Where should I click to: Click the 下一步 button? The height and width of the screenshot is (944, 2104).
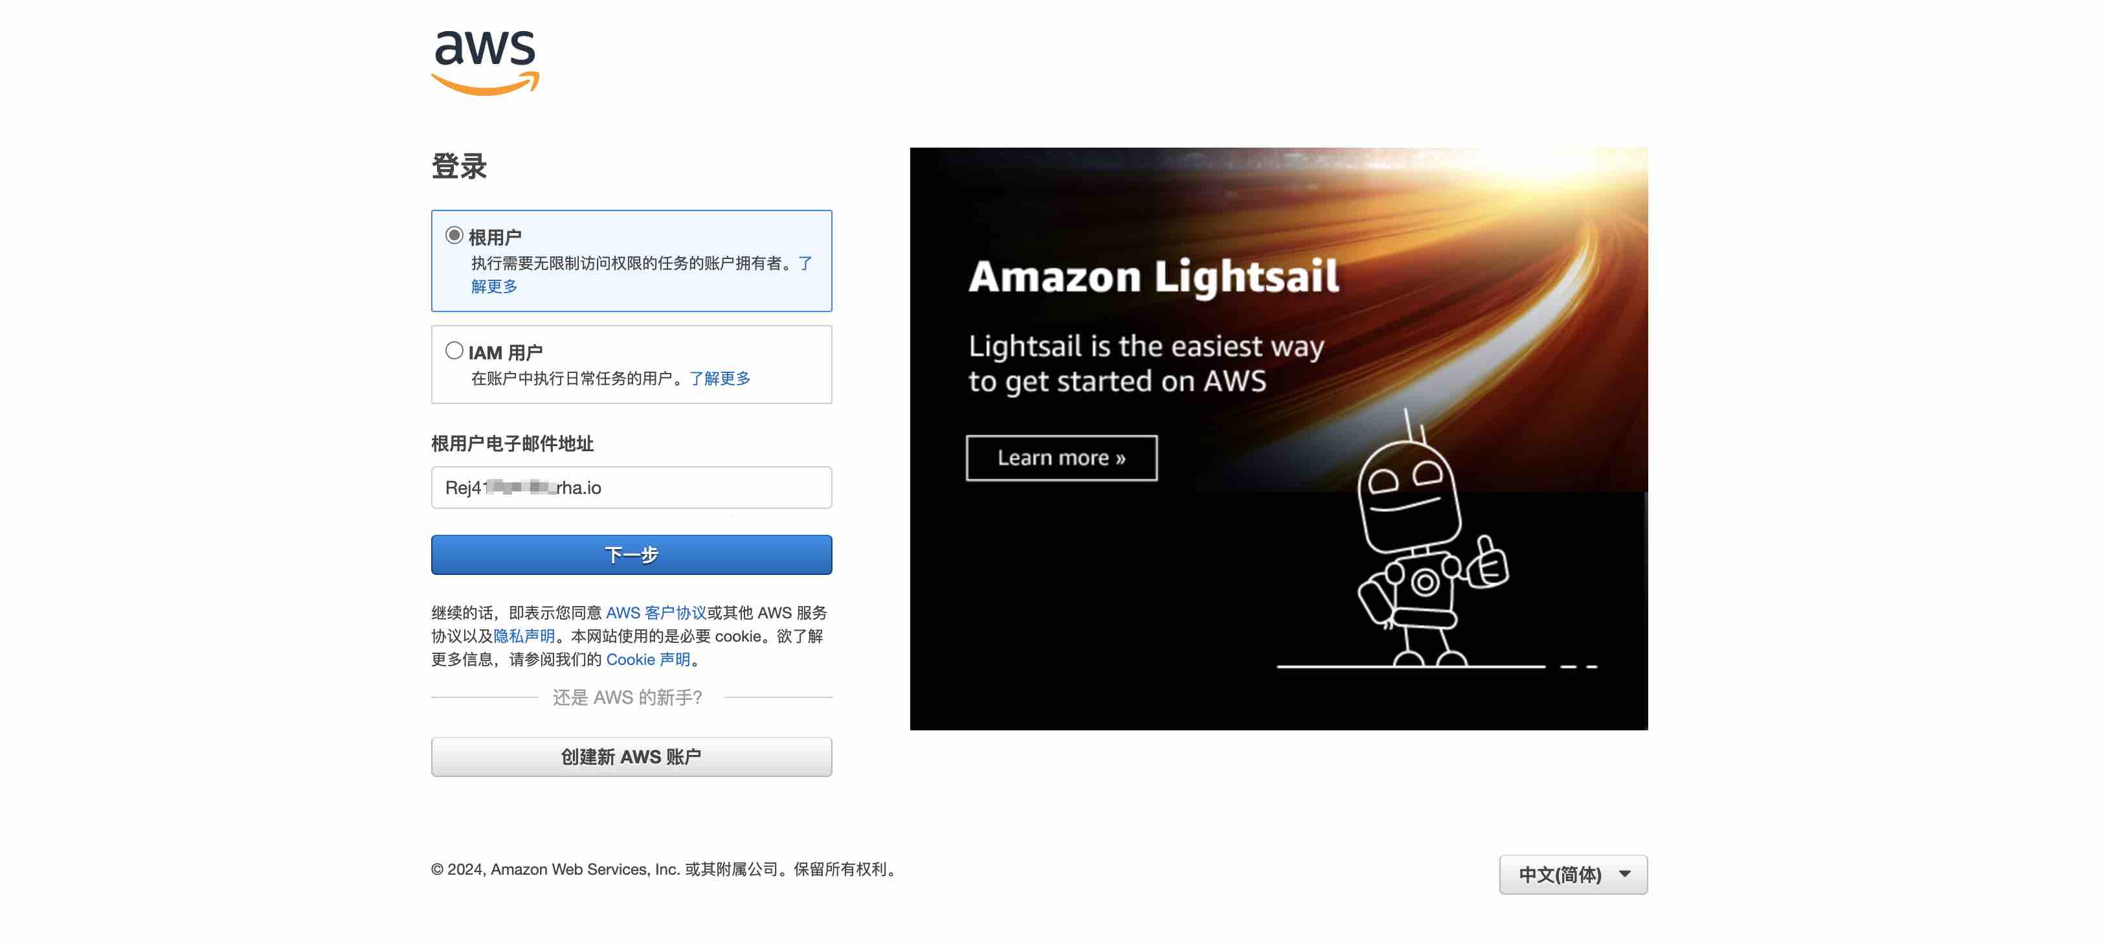(631, 556)
